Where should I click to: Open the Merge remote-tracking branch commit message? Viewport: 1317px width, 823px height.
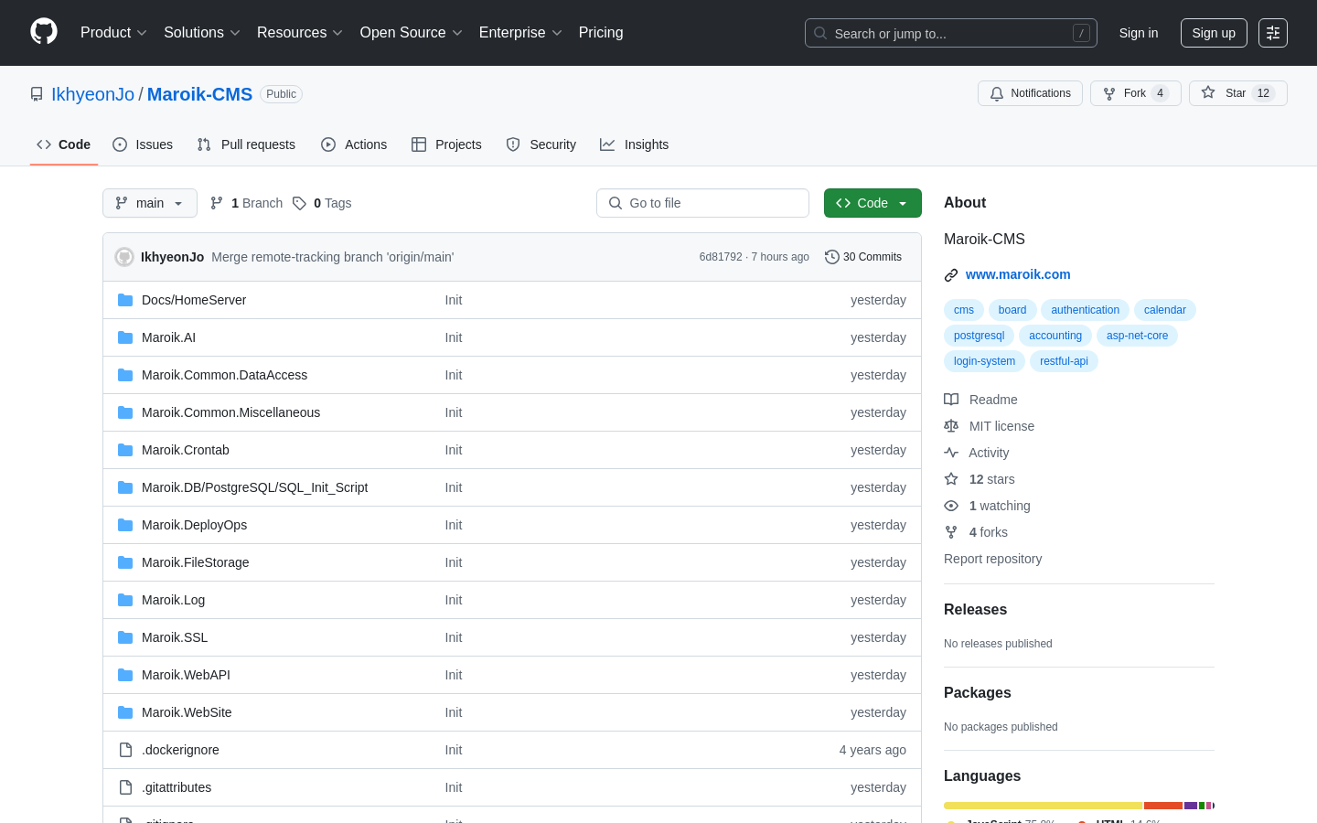pos(332,257)
